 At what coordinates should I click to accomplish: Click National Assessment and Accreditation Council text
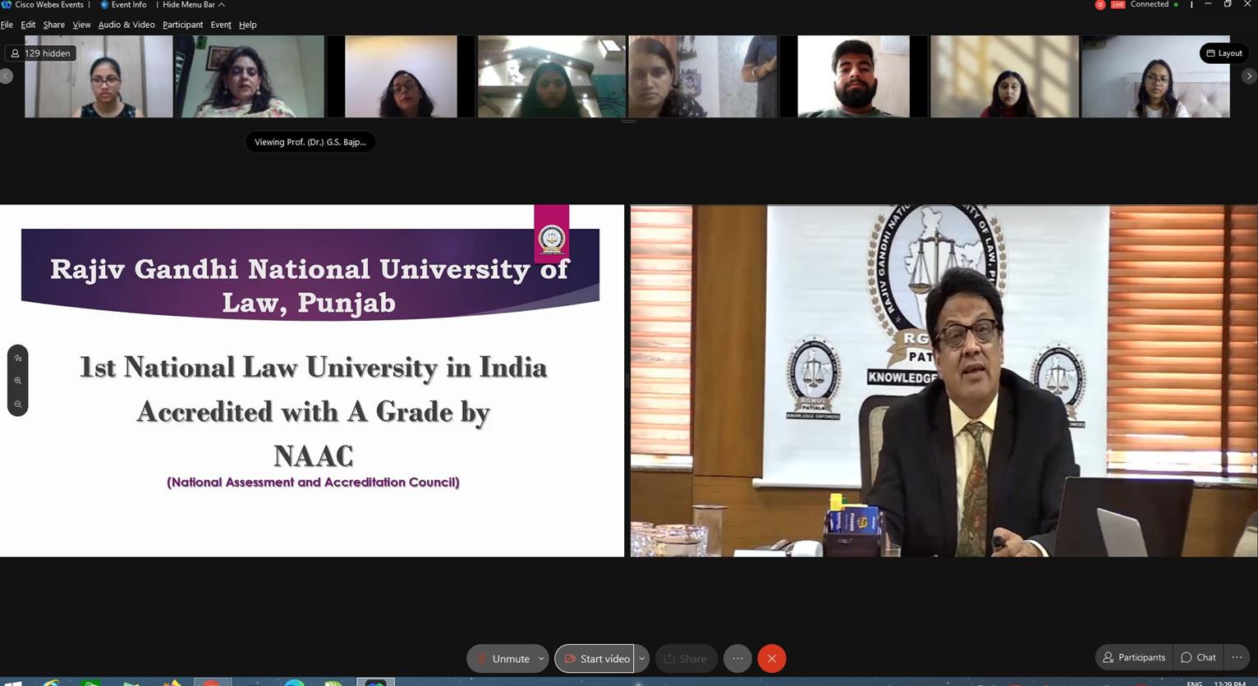click(313, 482)
